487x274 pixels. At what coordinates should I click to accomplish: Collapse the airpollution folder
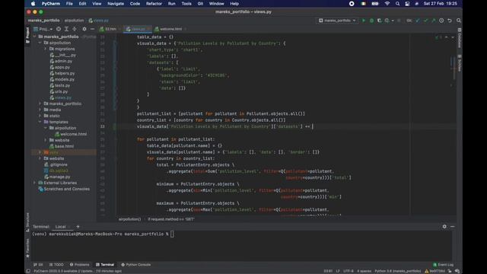click(40, 43)
